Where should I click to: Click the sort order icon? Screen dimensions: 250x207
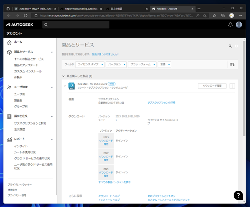(232, 65)
